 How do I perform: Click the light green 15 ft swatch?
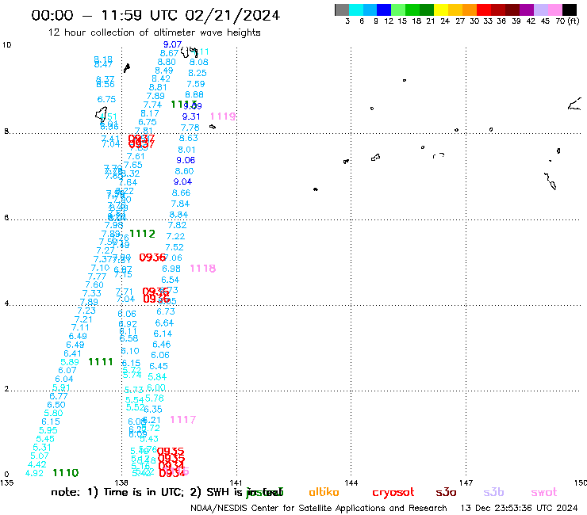(x=398, y=10)
